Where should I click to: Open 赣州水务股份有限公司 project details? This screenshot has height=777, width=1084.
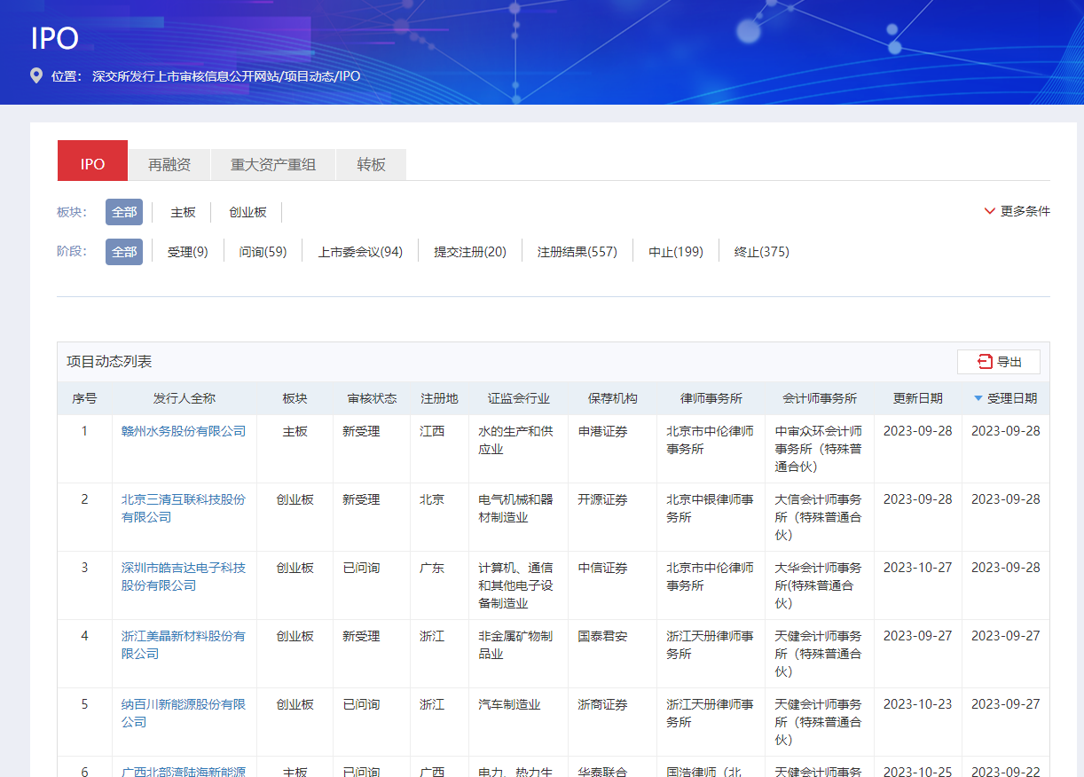[184, 431]
